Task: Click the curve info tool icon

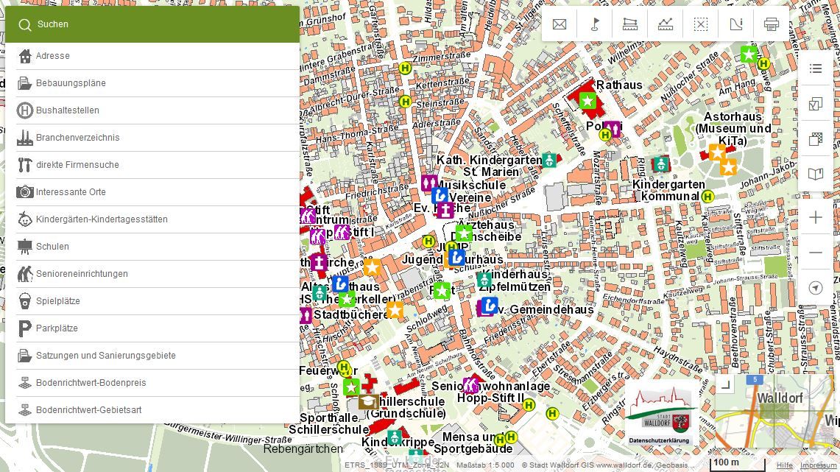Action: [736, 24]
